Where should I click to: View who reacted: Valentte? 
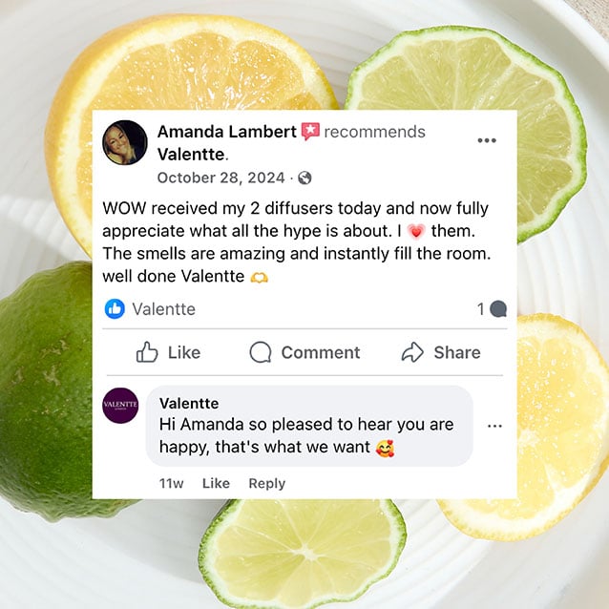(164, 309)
